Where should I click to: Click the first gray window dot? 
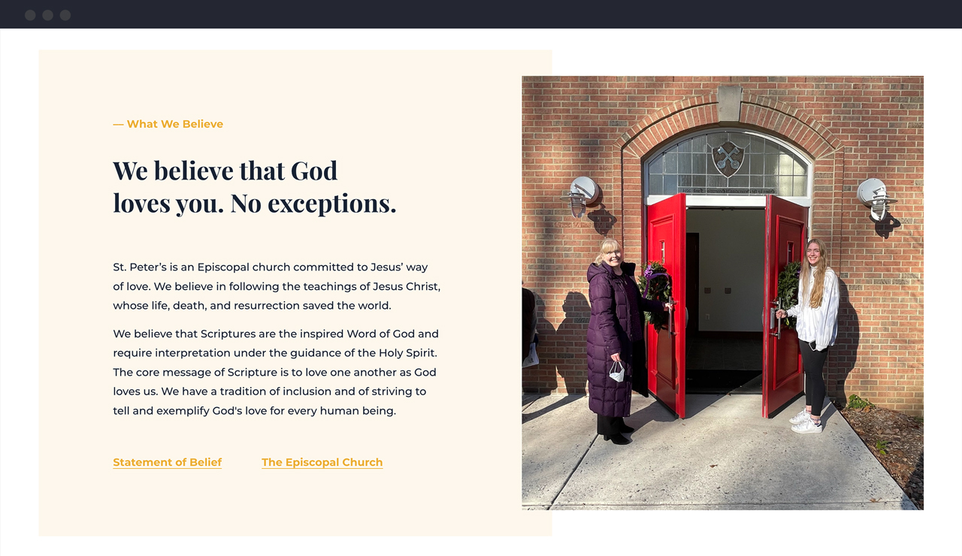pyautogui.click(x=30, y=15)
